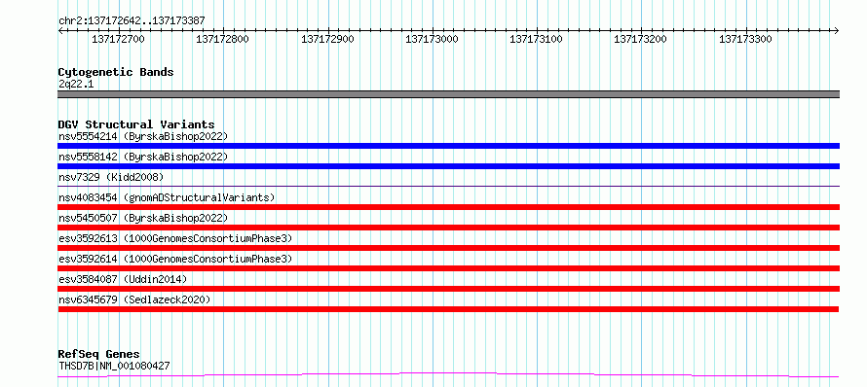Select the DGV Structural Variants track title

(x=136, y=124)
